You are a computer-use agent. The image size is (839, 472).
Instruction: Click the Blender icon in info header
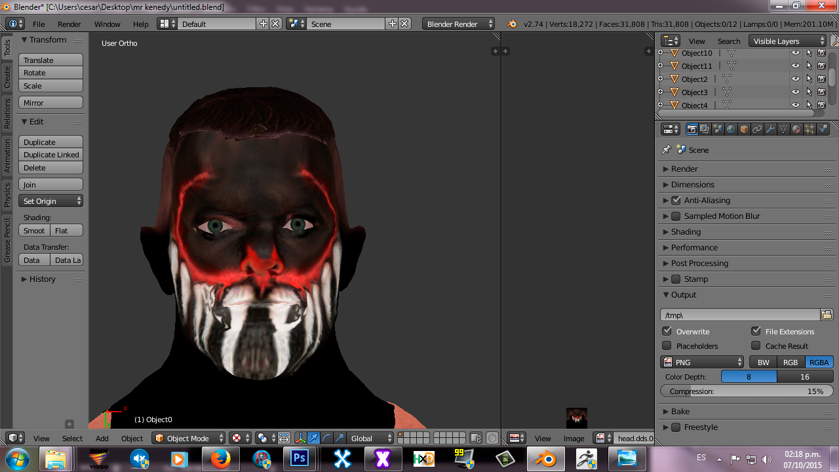tap(512, 24)
